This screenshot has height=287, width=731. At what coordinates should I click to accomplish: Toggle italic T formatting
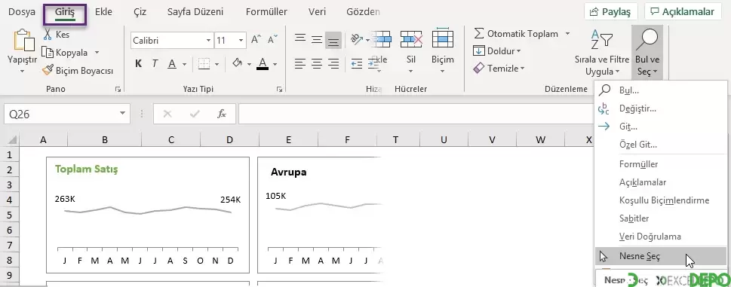point(155,64)
